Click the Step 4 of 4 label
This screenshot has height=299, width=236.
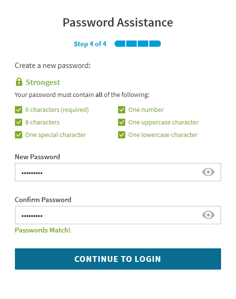90,44
